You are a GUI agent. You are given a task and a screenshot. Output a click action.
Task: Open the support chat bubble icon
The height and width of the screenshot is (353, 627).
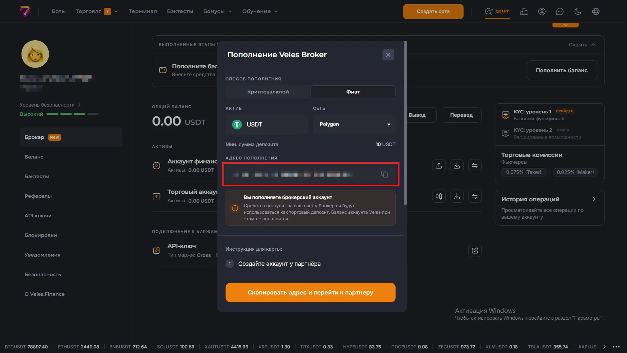(x=560, y=11)
